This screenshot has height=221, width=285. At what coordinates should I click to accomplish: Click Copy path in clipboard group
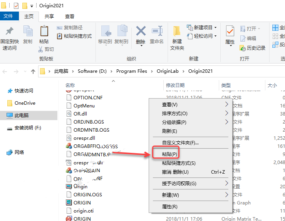[x=70, y=27]
